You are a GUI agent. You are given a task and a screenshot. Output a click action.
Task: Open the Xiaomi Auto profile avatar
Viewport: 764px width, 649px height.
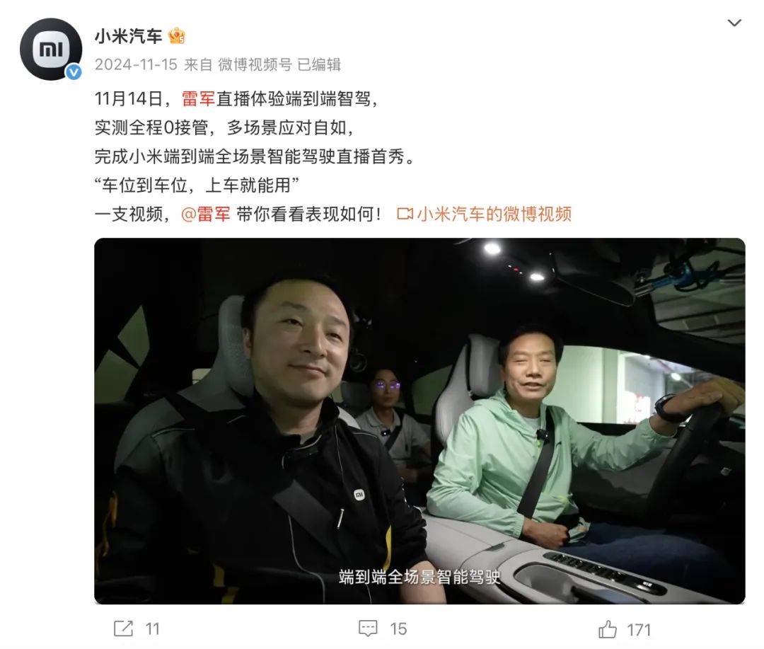pos(51,50)
